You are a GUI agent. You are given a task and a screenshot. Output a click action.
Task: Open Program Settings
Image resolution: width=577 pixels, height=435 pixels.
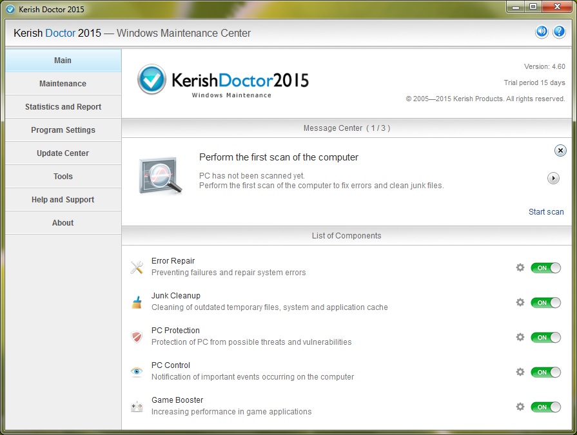tap(63, 130)
